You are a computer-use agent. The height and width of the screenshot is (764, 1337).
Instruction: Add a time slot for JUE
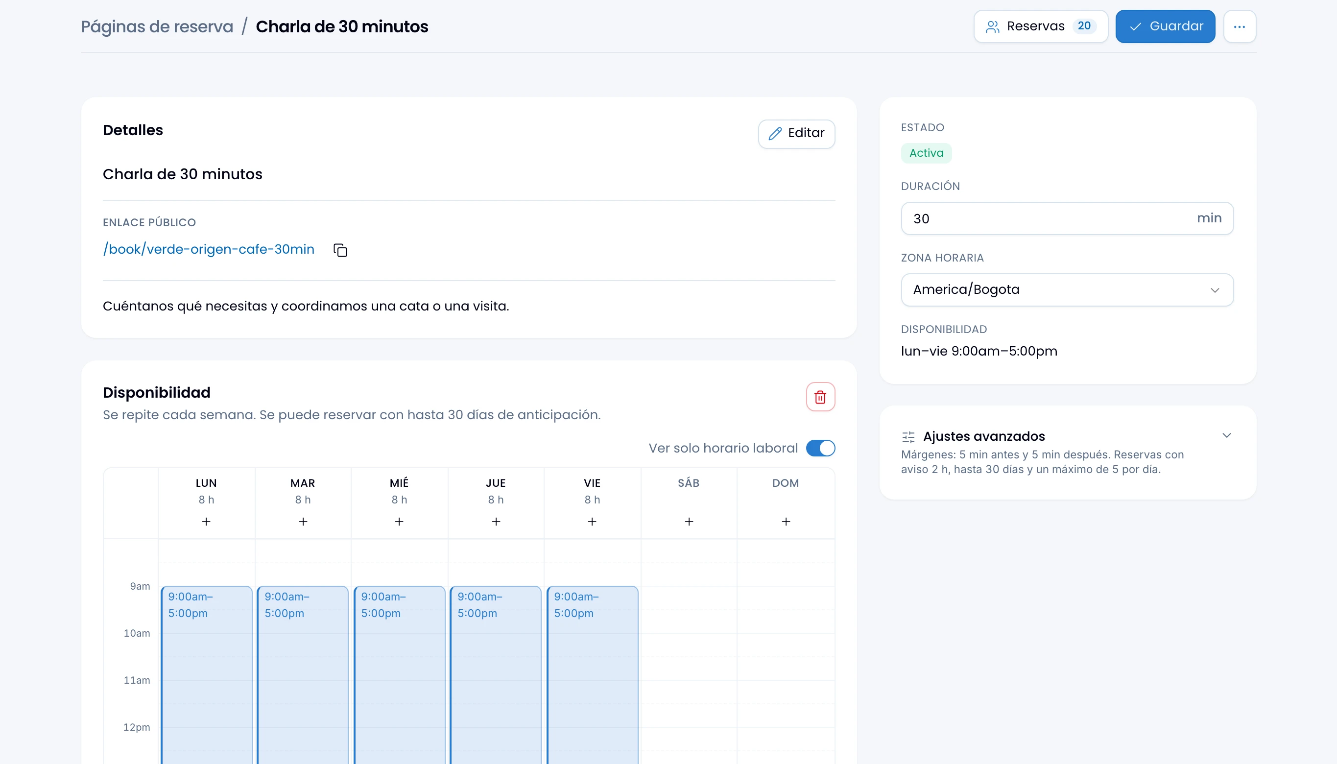496,522
